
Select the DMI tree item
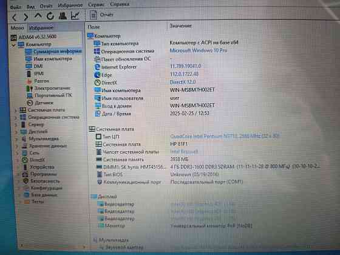click(x=34, y=66)
